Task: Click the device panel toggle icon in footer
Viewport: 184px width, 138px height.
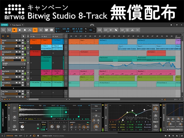Action: 34,136
